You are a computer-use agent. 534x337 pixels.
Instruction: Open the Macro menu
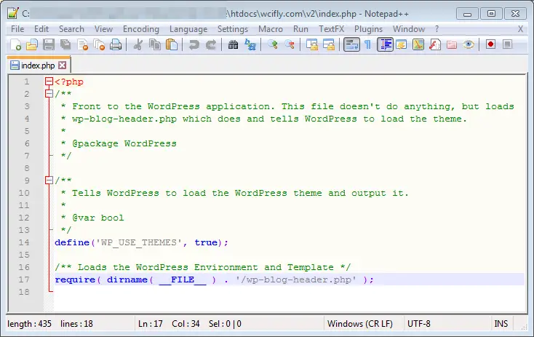(x=271, y=29)
